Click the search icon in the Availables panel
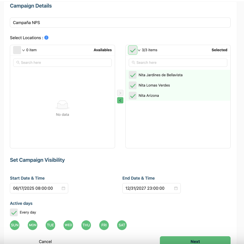244x244 pixels. pos(18,63)
